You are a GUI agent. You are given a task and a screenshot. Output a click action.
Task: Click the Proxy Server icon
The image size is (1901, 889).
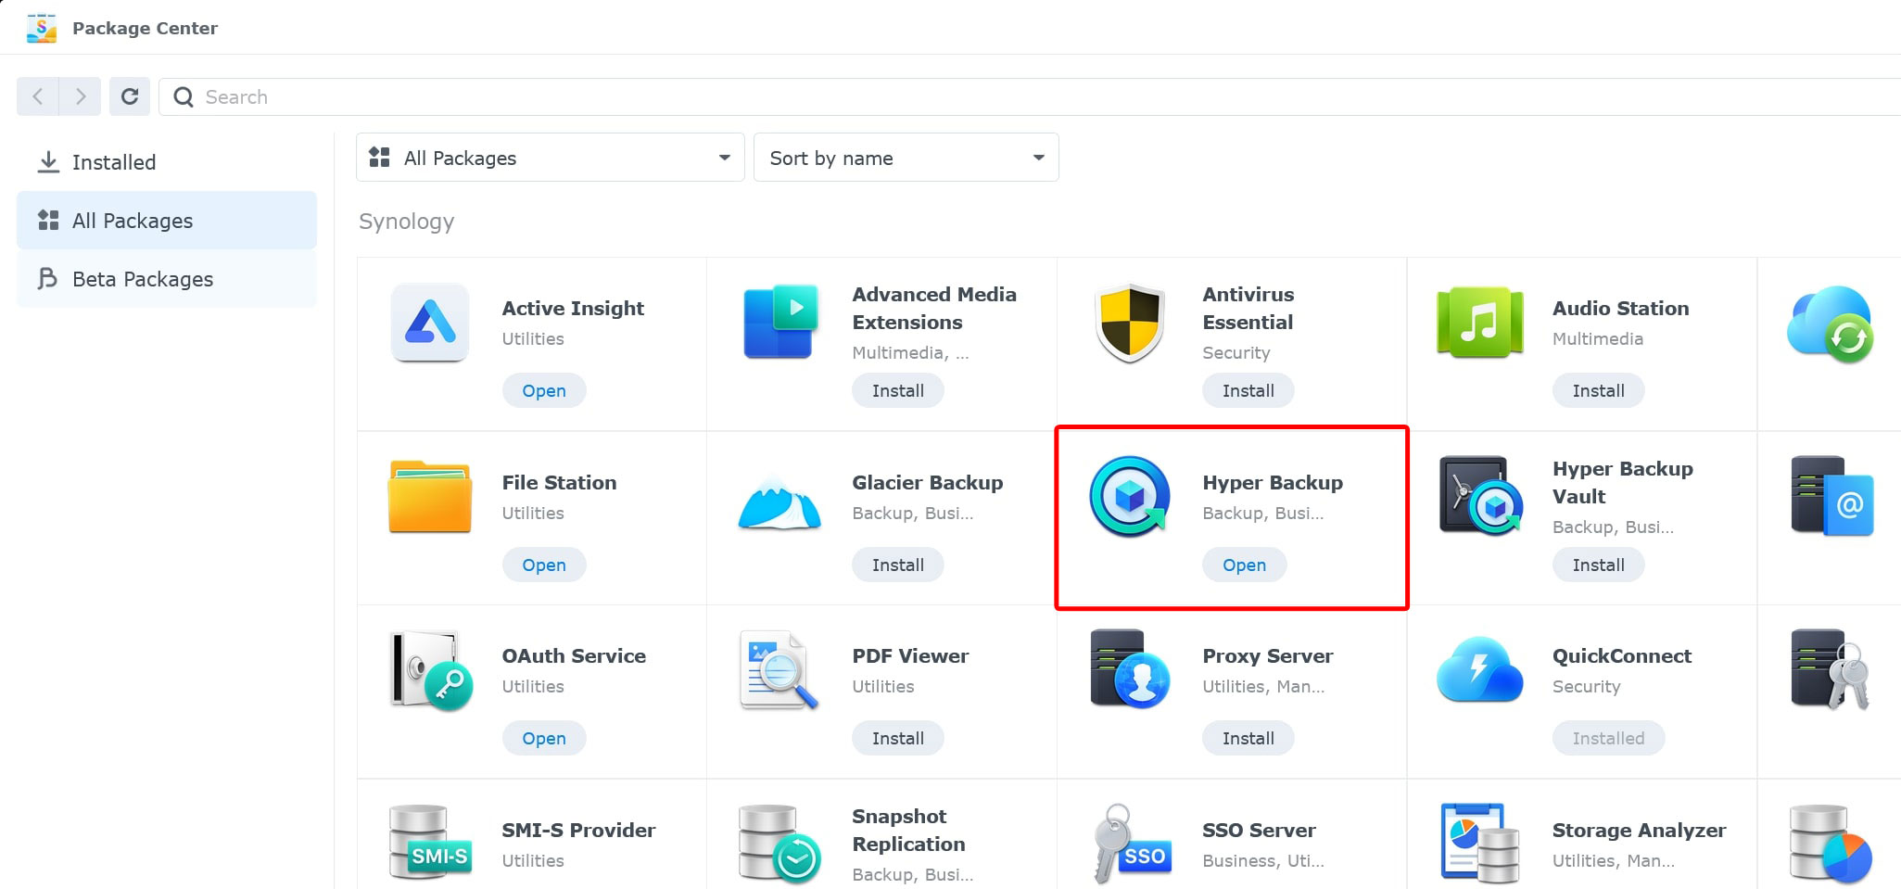pyautogui.click(x=1130, y=669)
